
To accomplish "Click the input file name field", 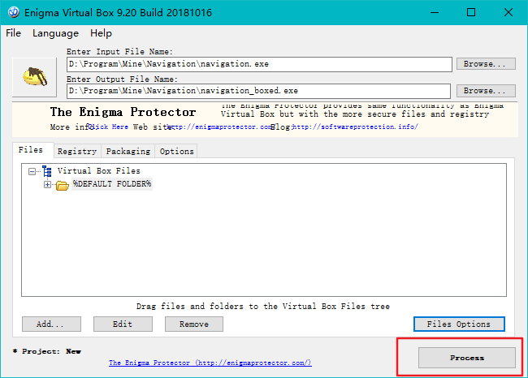I will 259,64.
